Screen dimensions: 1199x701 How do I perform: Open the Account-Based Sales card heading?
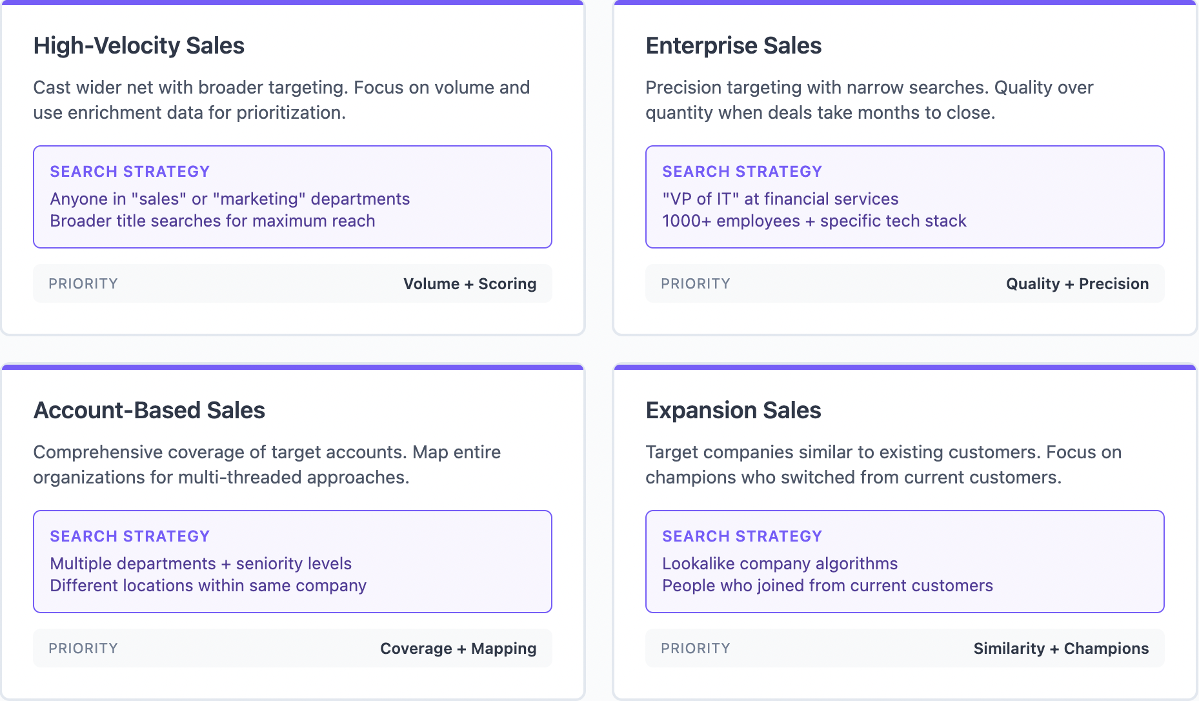pyautogui.click(x=149, y=411)
